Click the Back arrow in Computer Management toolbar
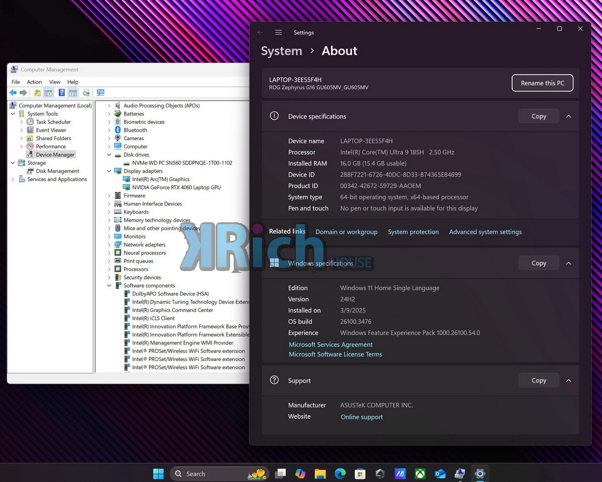 pyautogui.click(x=13, y=93)
